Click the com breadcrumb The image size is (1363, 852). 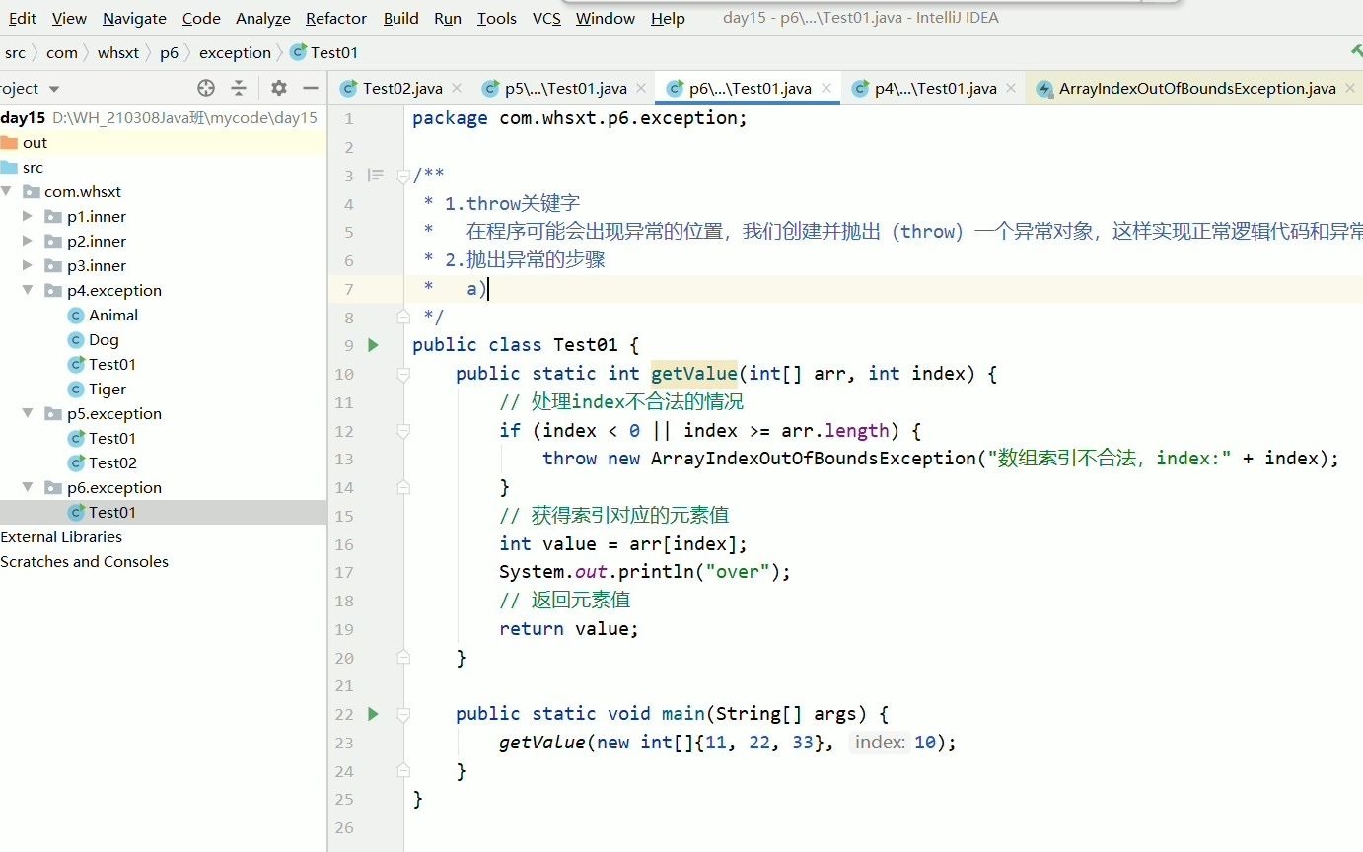[x=62, y=53]
